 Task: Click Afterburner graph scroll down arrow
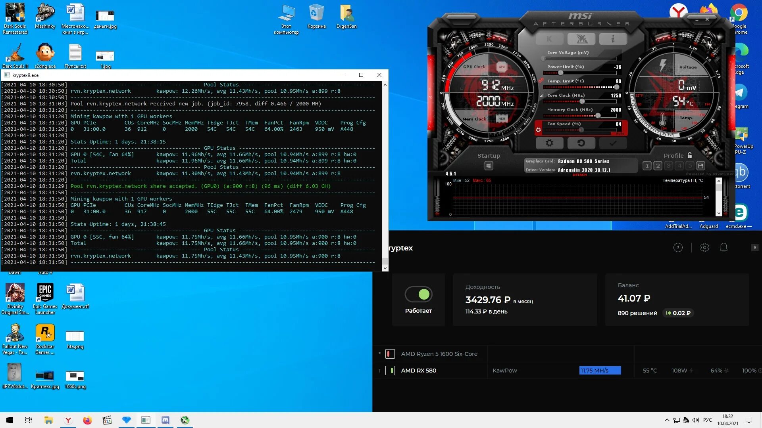click(x=719, y=213)
